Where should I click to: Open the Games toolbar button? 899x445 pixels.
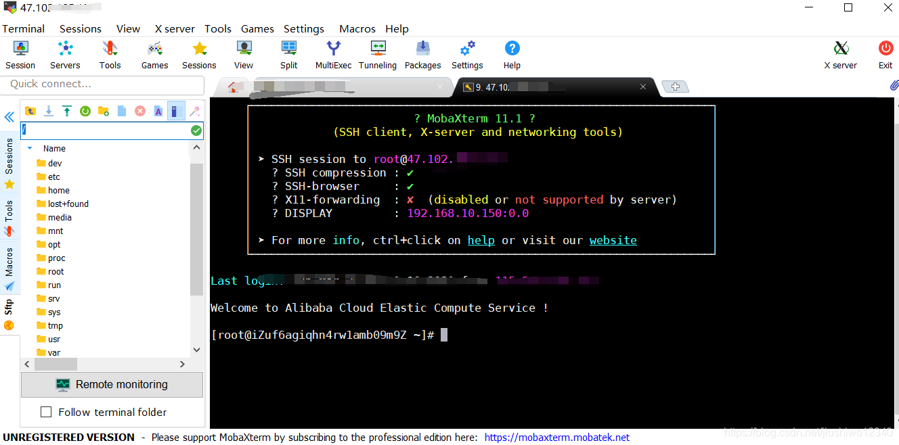tap(154, 55)
